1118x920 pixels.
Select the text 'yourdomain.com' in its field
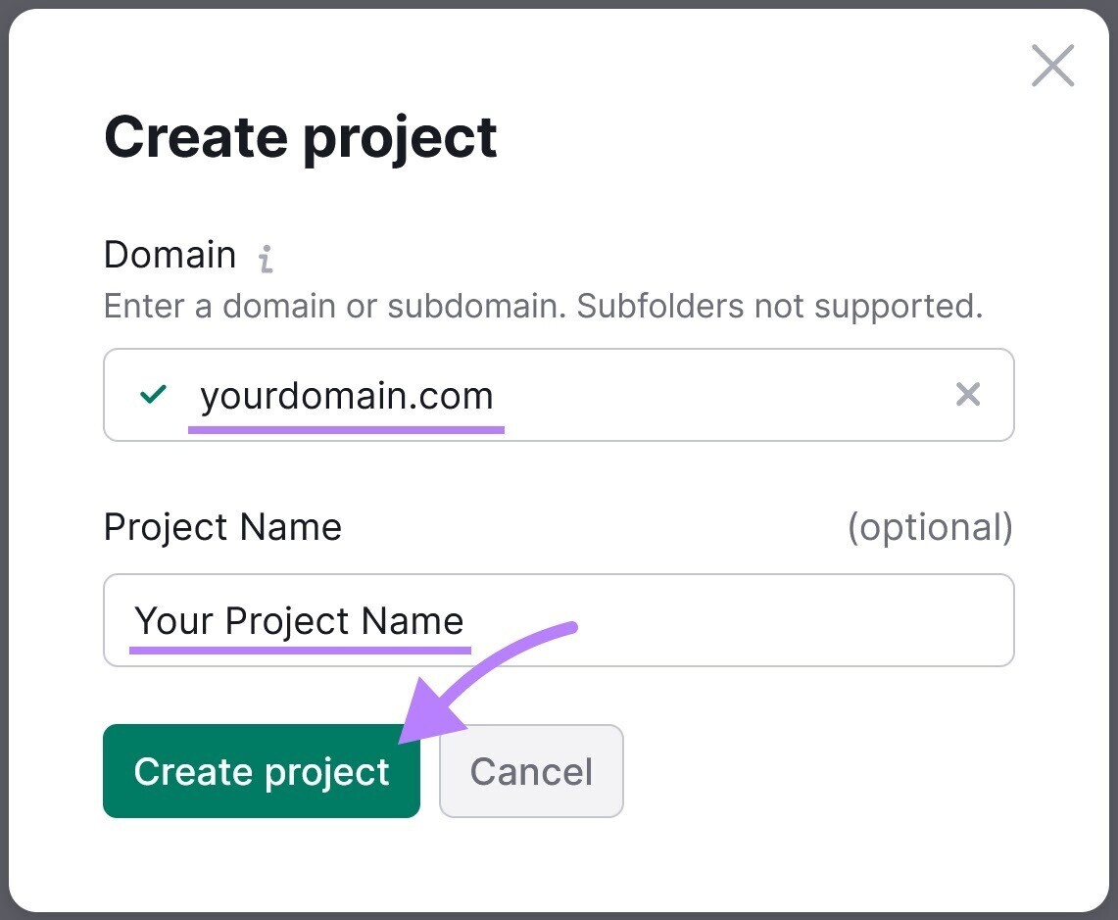coord(346,396)
